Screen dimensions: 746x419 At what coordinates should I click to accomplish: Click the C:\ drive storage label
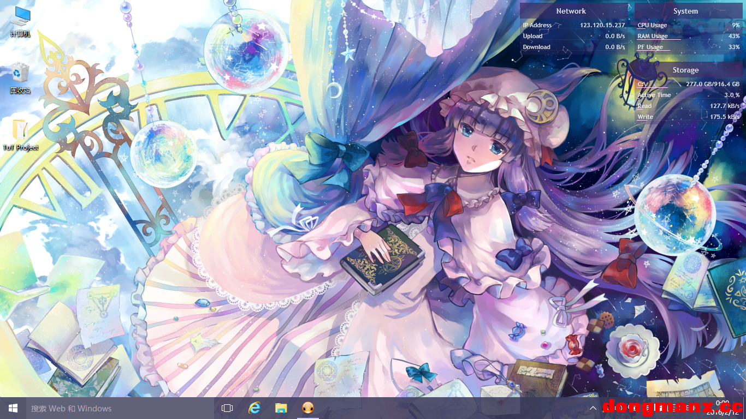pos(642,84)
